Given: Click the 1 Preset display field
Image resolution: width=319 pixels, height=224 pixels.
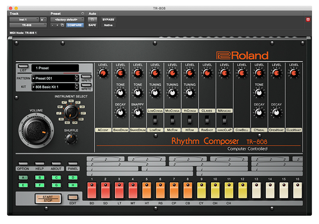Looking at the screenshot, I should 55,68.
